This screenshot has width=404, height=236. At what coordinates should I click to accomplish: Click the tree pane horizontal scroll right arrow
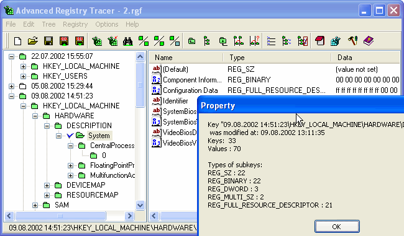(130, 216)
